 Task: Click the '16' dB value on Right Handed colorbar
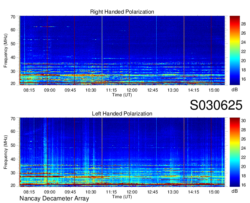click(x=243, y=79)
